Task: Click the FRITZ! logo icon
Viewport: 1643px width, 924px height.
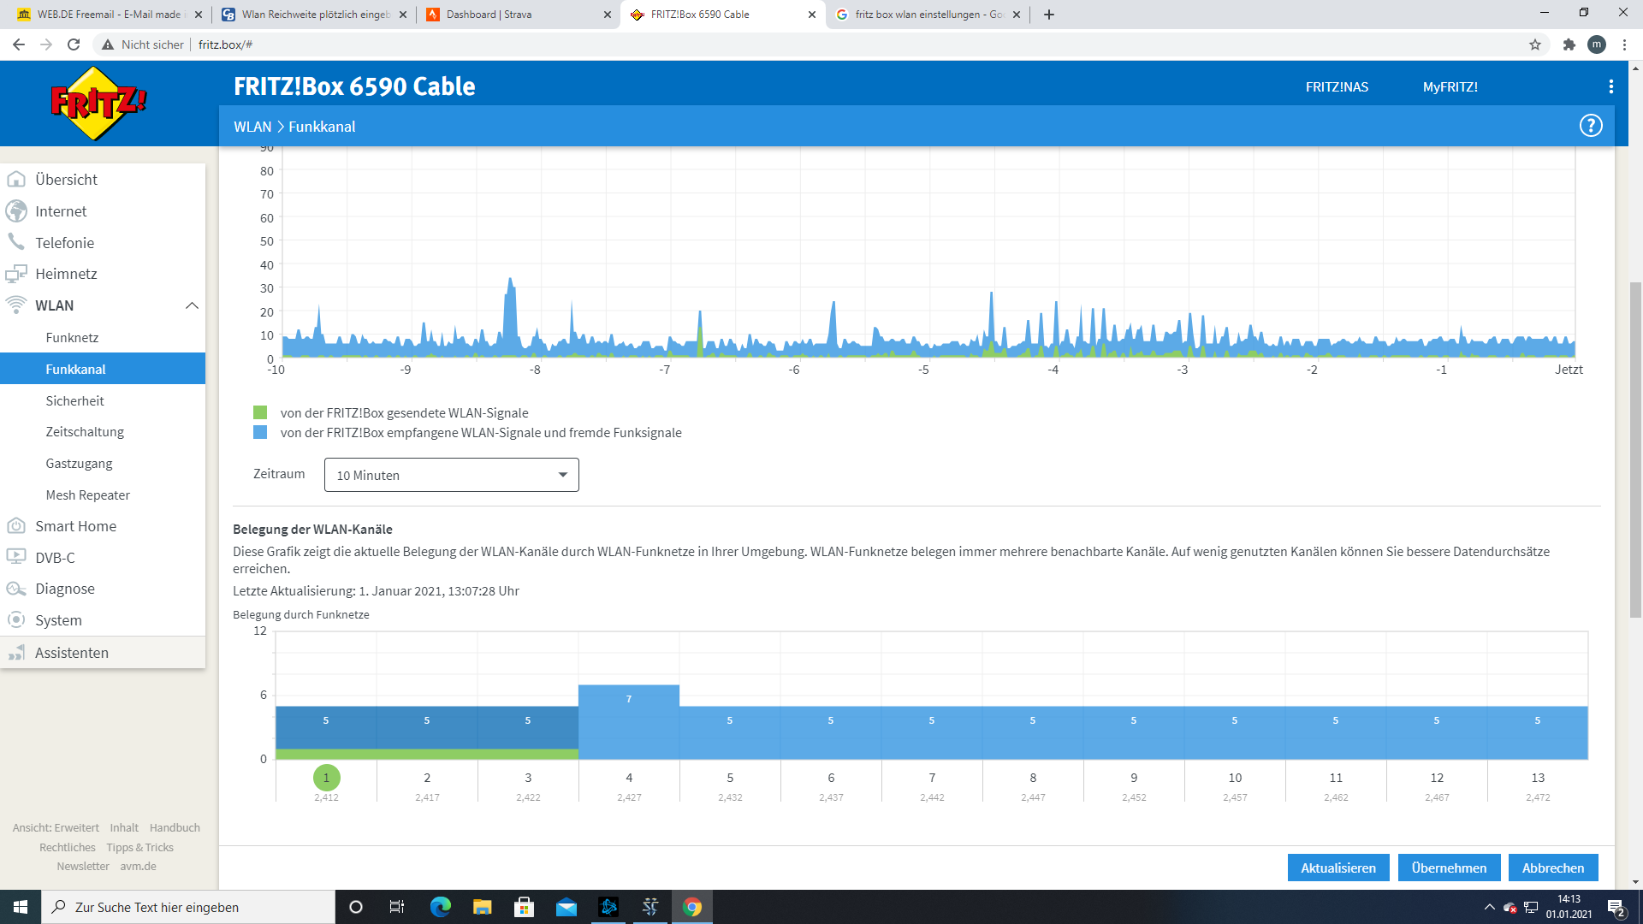Action: [98, 104]
